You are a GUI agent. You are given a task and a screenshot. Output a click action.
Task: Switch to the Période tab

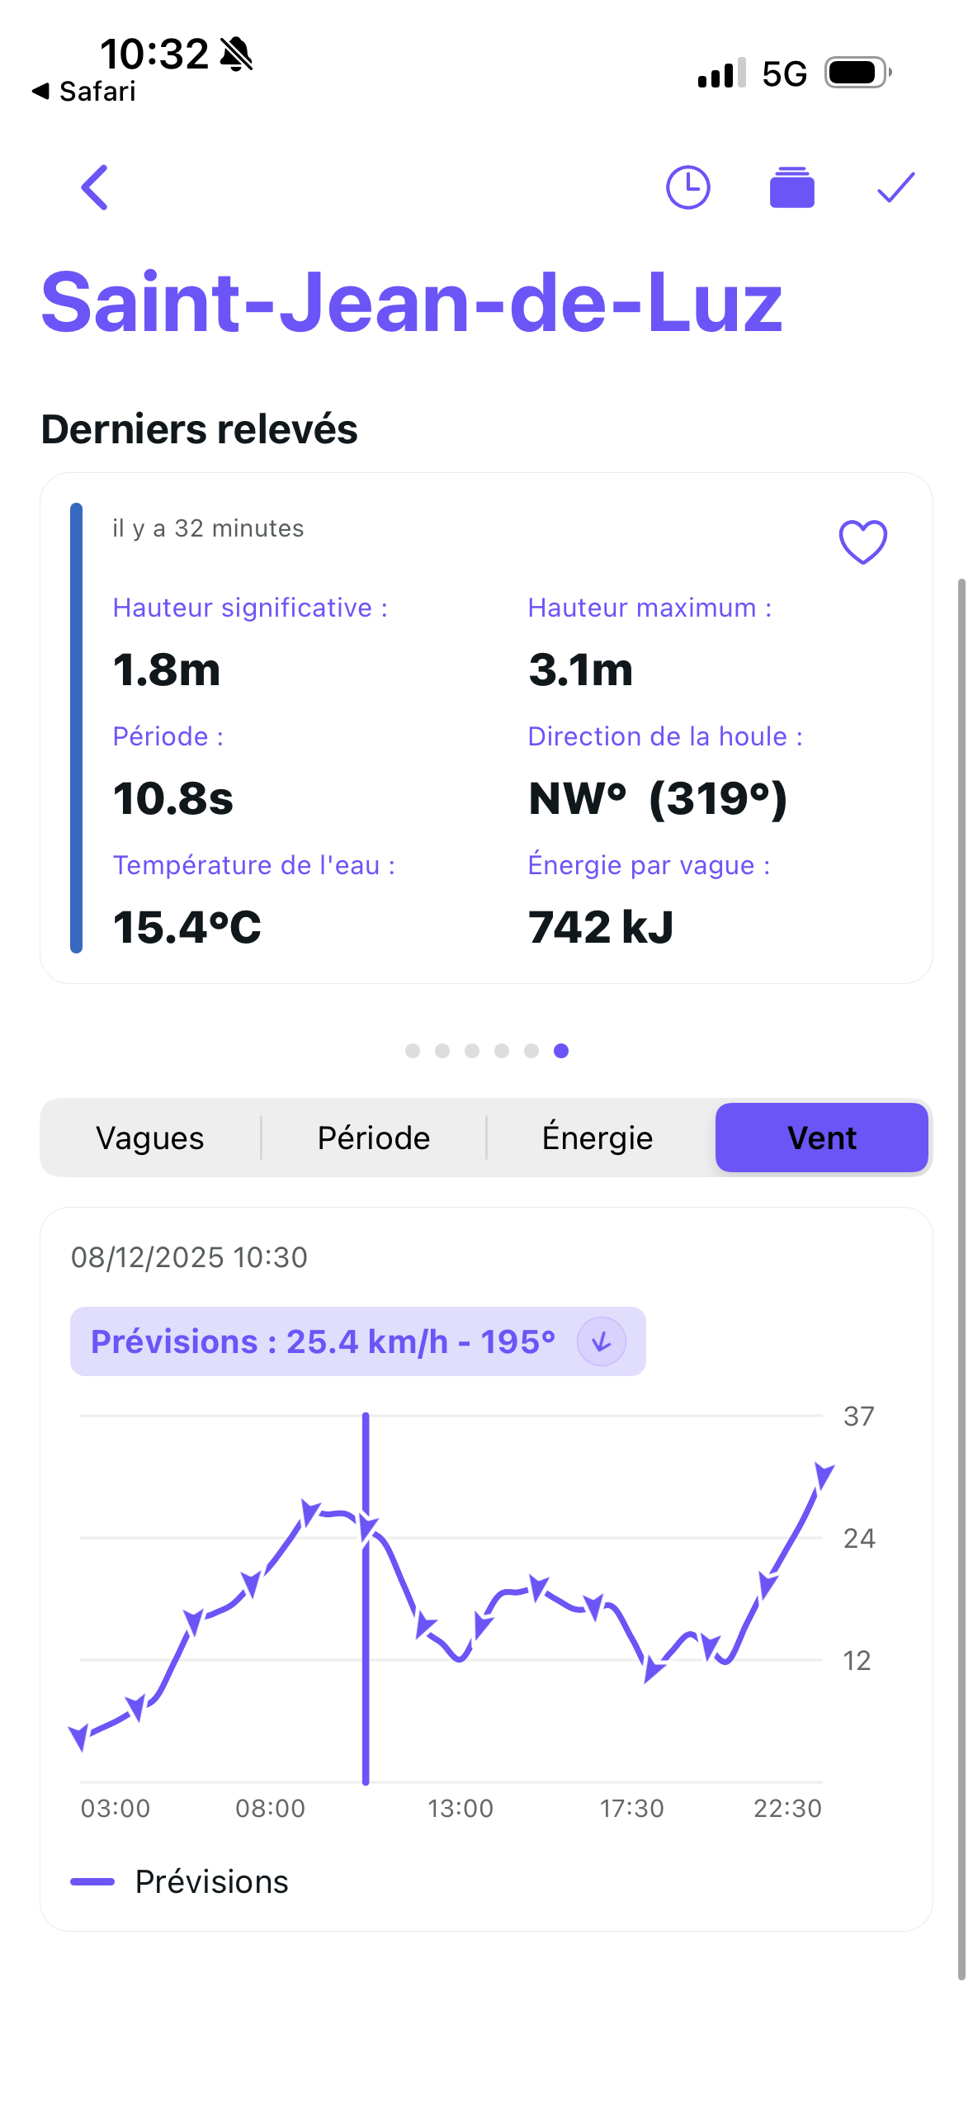pyautogui.click(x=374, y=1138)
